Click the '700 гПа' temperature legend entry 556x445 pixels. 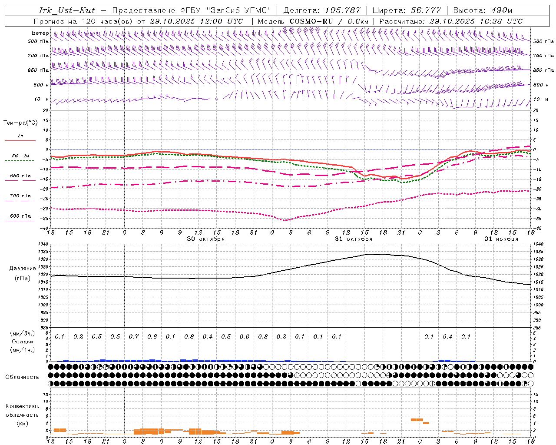click(x=20, y=196)
